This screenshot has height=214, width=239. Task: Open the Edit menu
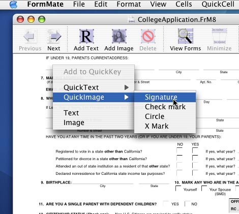101,4
